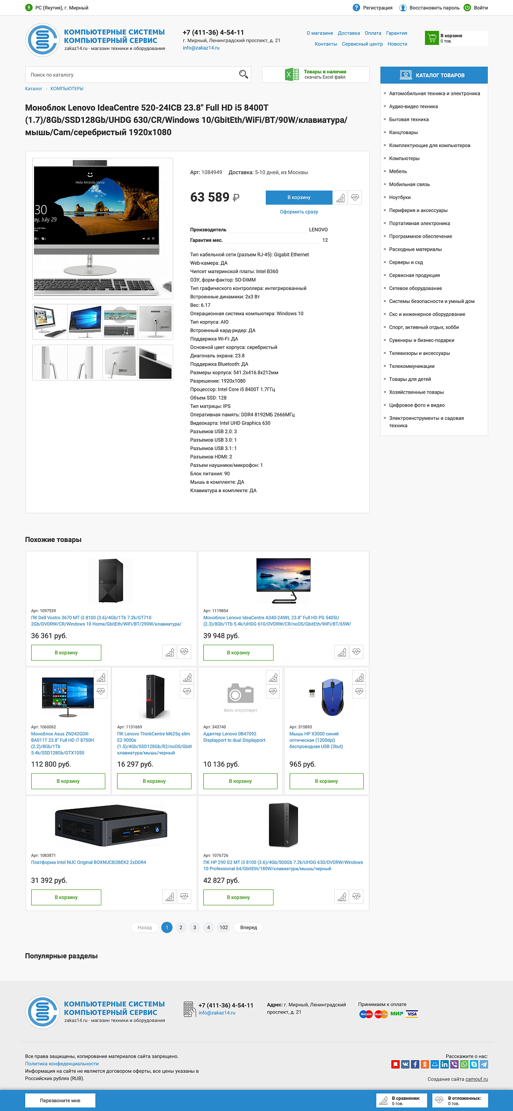Add HP X3000 mouse to favorites icon
The height and width of the screenshot is (1111, 513).
(x=359, y=691)
